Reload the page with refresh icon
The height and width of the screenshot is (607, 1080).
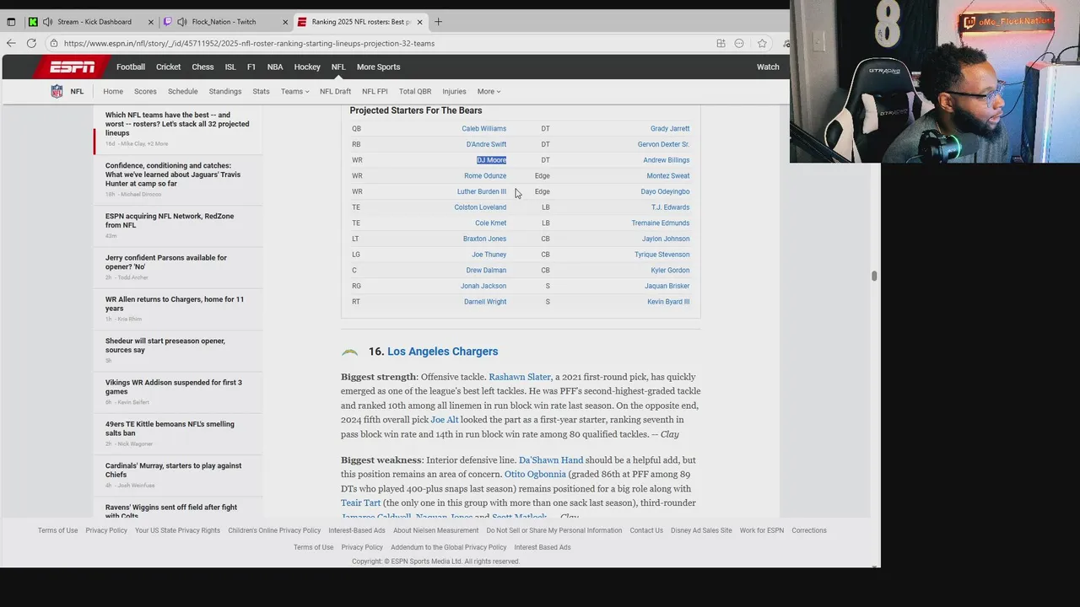tap(31, 43)
